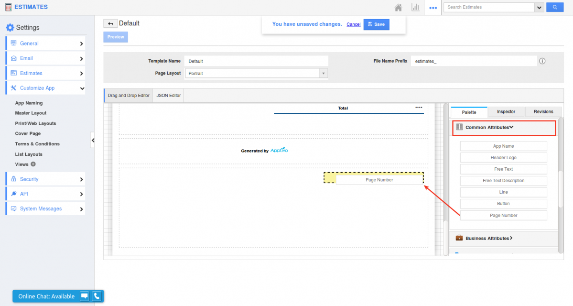Click the info icon near File Name Prefix

pyautogui.click(x=542, y=61)
